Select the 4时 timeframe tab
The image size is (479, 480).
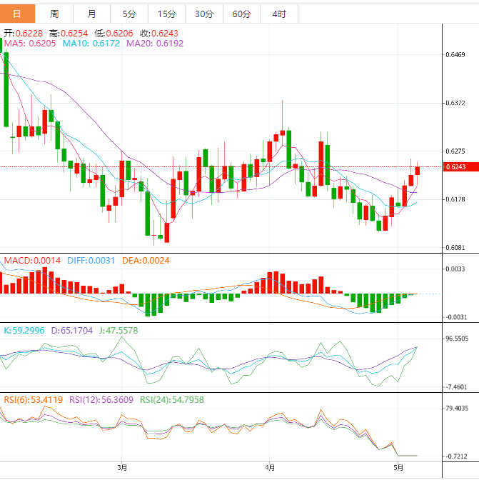pos(279,14)
